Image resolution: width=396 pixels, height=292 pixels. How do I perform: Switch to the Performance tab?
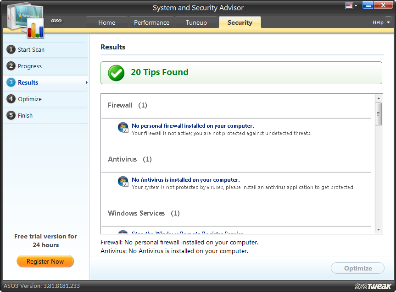tap(151, 22)
